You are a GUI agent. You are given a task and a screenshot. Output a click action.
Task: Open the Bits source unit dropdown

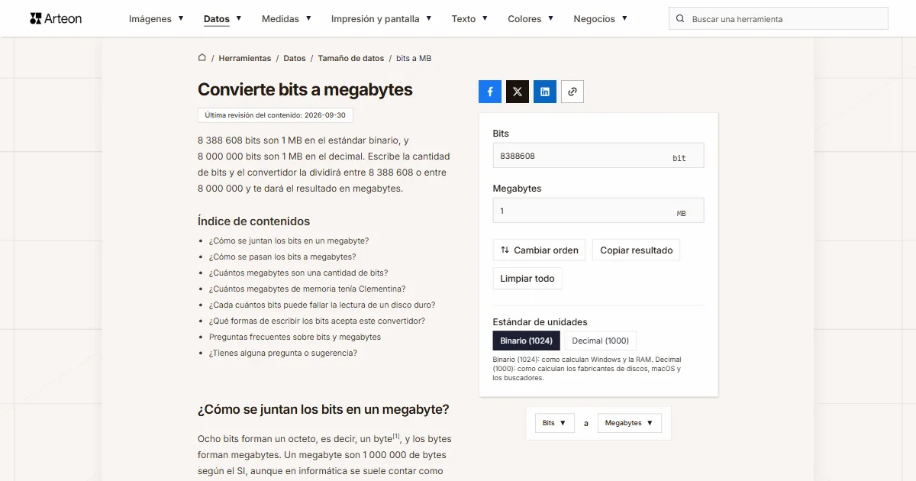[554, 423]
